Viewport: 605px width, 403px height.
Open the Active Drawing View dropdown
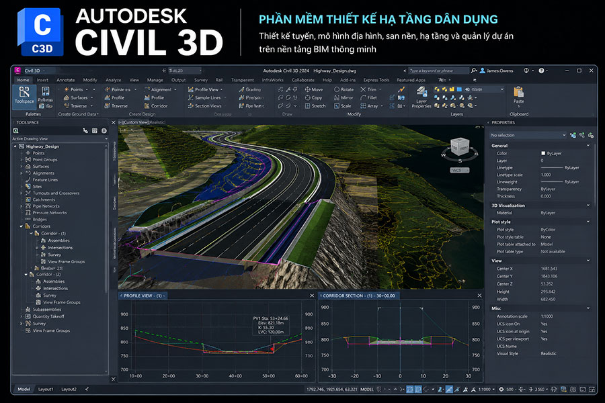(60, 139)
